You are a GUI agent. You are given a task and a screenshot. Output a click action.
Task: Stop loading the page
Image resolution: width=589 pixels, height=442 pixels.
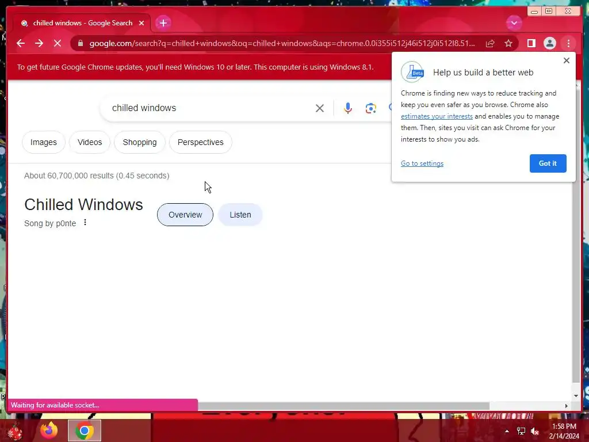(x=58, y=43)
